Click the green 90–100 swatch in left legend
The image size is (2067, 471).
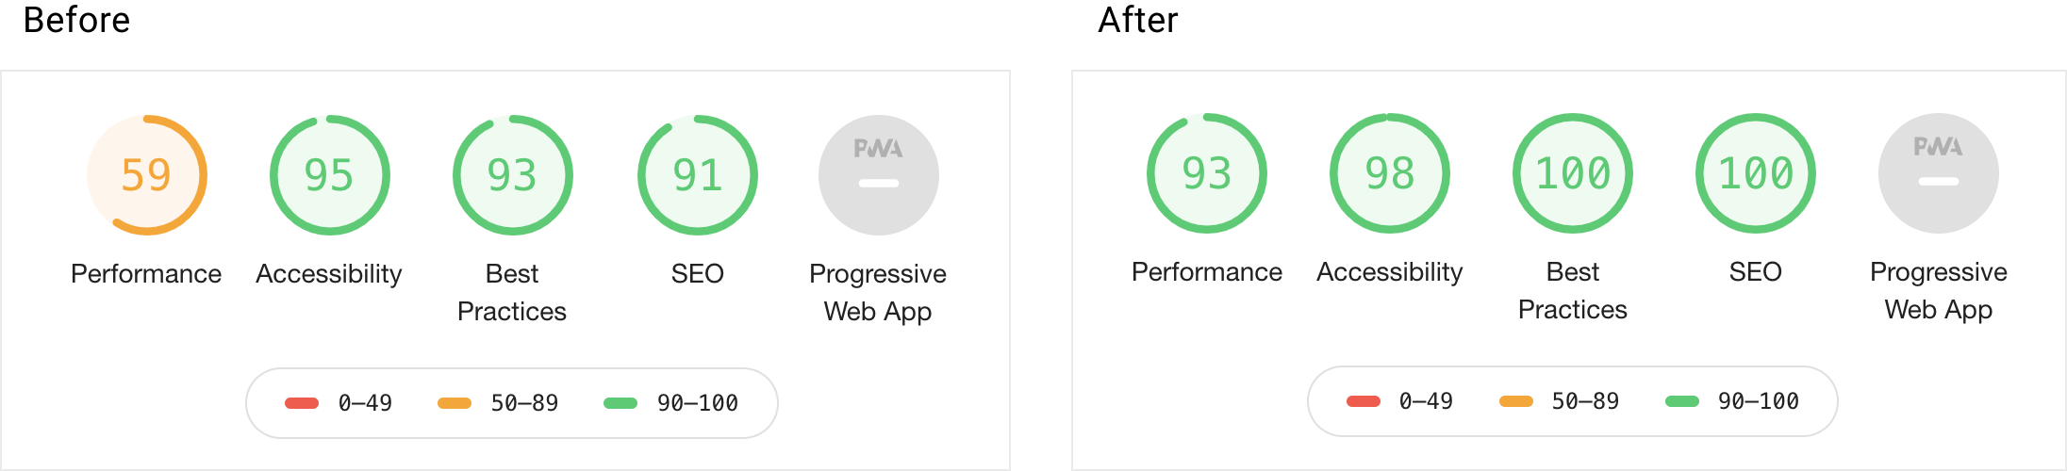click(x=620, y=403)
